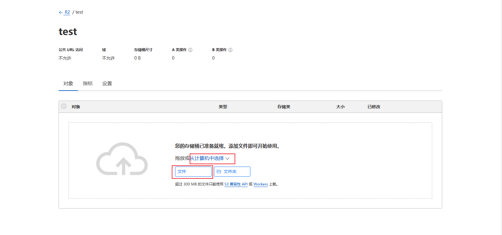This screenshot has width=502, height=235.
Task: Choose the 文件夹 upload button
Action: 232,171
